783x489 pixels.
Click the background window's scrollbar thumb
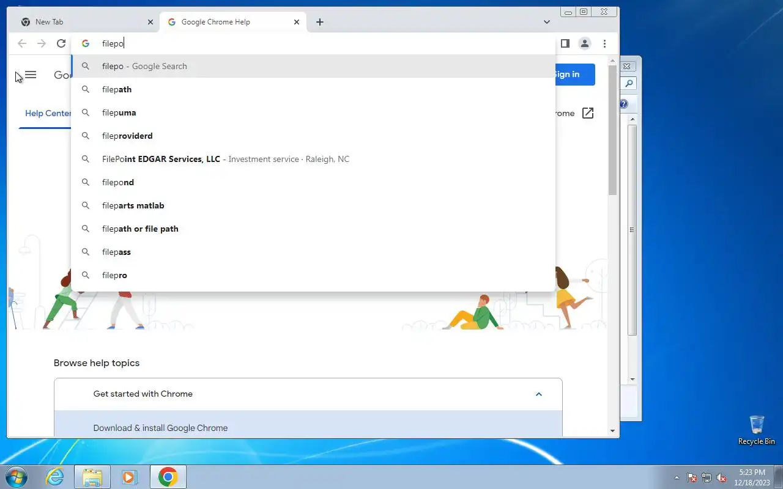coord(633,230)
